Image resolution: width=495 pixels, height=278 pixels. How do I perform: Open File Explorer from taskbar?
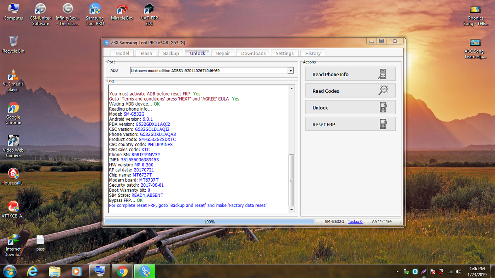(x=55, y=271)
